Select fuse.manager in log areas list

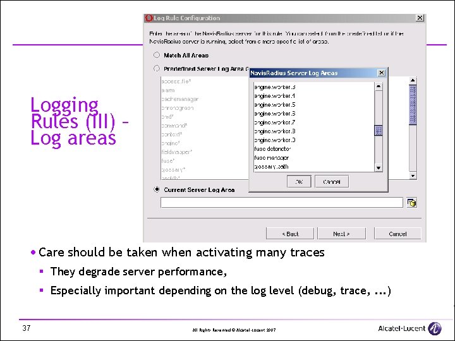coord(272,158)
